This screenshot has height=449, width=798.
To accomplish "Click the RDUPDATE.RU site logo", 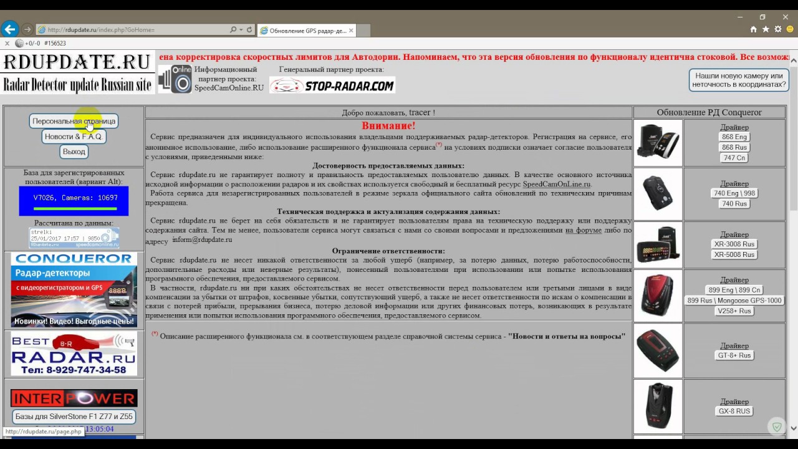I will coord(77,72).
